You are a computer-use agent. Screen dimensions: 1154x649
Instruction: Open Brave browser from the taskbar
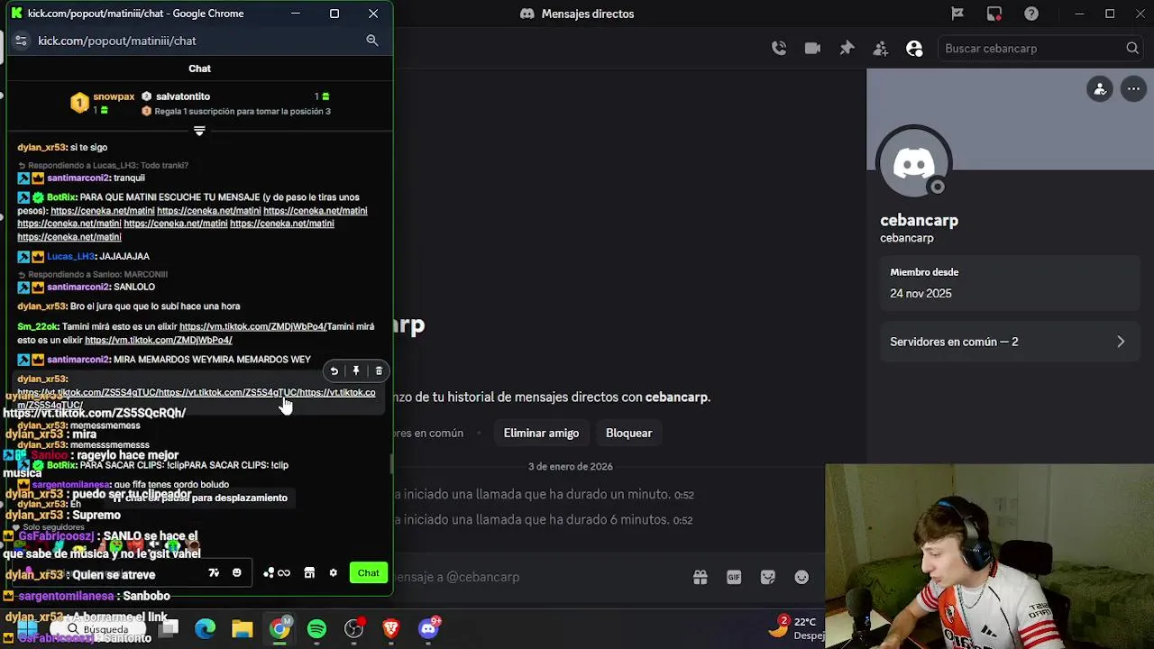(x=391, y=628)
